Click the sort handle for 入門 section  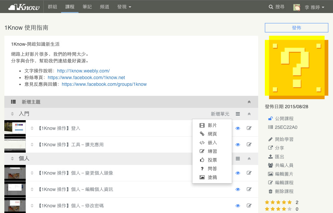[x=12, y=114]
